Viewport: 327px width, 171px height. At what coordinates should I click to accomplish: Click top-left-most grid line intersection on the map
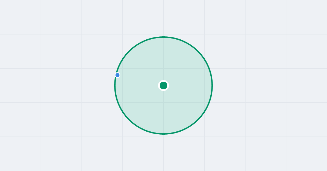pyautogui.click(x=41, y=34)
